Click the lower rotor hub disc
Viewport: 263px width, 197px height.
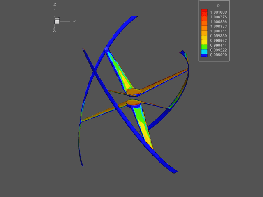pyautogui.click(x=134, y=102)
